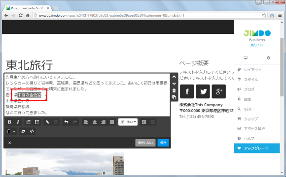This screenshot has width=286, height=177.
Task: Click the Tel: (123) 456-7890 text
Action: click(196, 117)
